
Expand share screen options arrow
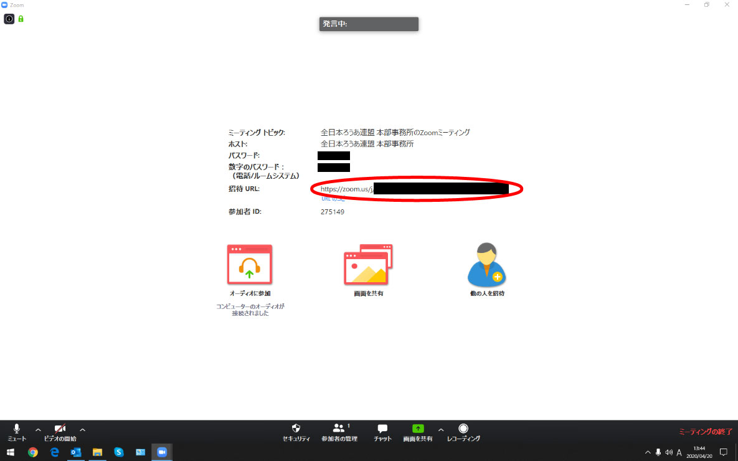[x=440, y=430]
